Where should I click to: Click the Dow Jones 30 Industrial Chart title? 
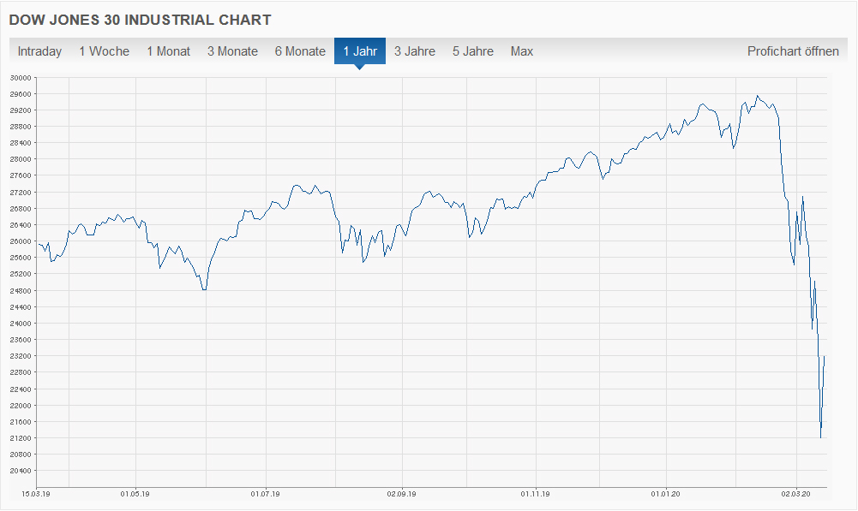(x=140, y=19)
